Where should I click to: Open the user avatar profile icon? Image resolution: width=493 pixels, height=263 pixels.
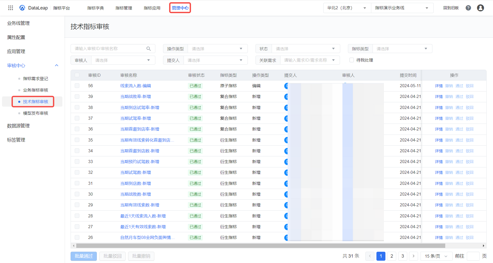(x=480, y=8)
